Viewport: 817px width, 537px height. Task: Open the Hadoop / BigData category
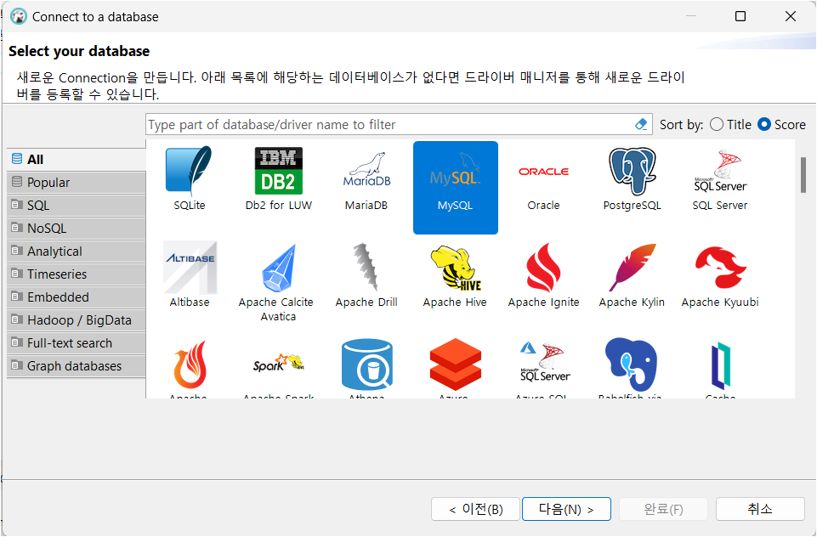[76, 319]
